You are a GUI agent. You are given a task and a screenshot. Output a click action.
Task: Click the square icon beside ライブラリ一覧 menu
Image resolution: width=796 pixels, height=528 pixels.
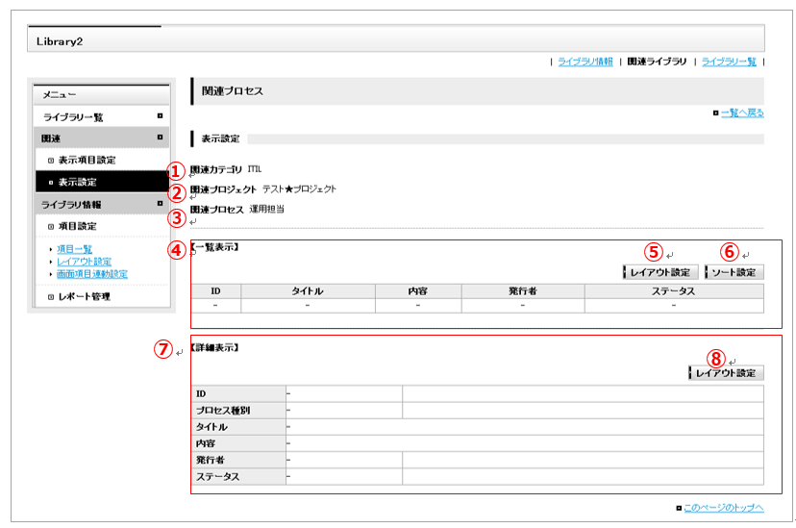pyautogui.click(x=160, y=115)
